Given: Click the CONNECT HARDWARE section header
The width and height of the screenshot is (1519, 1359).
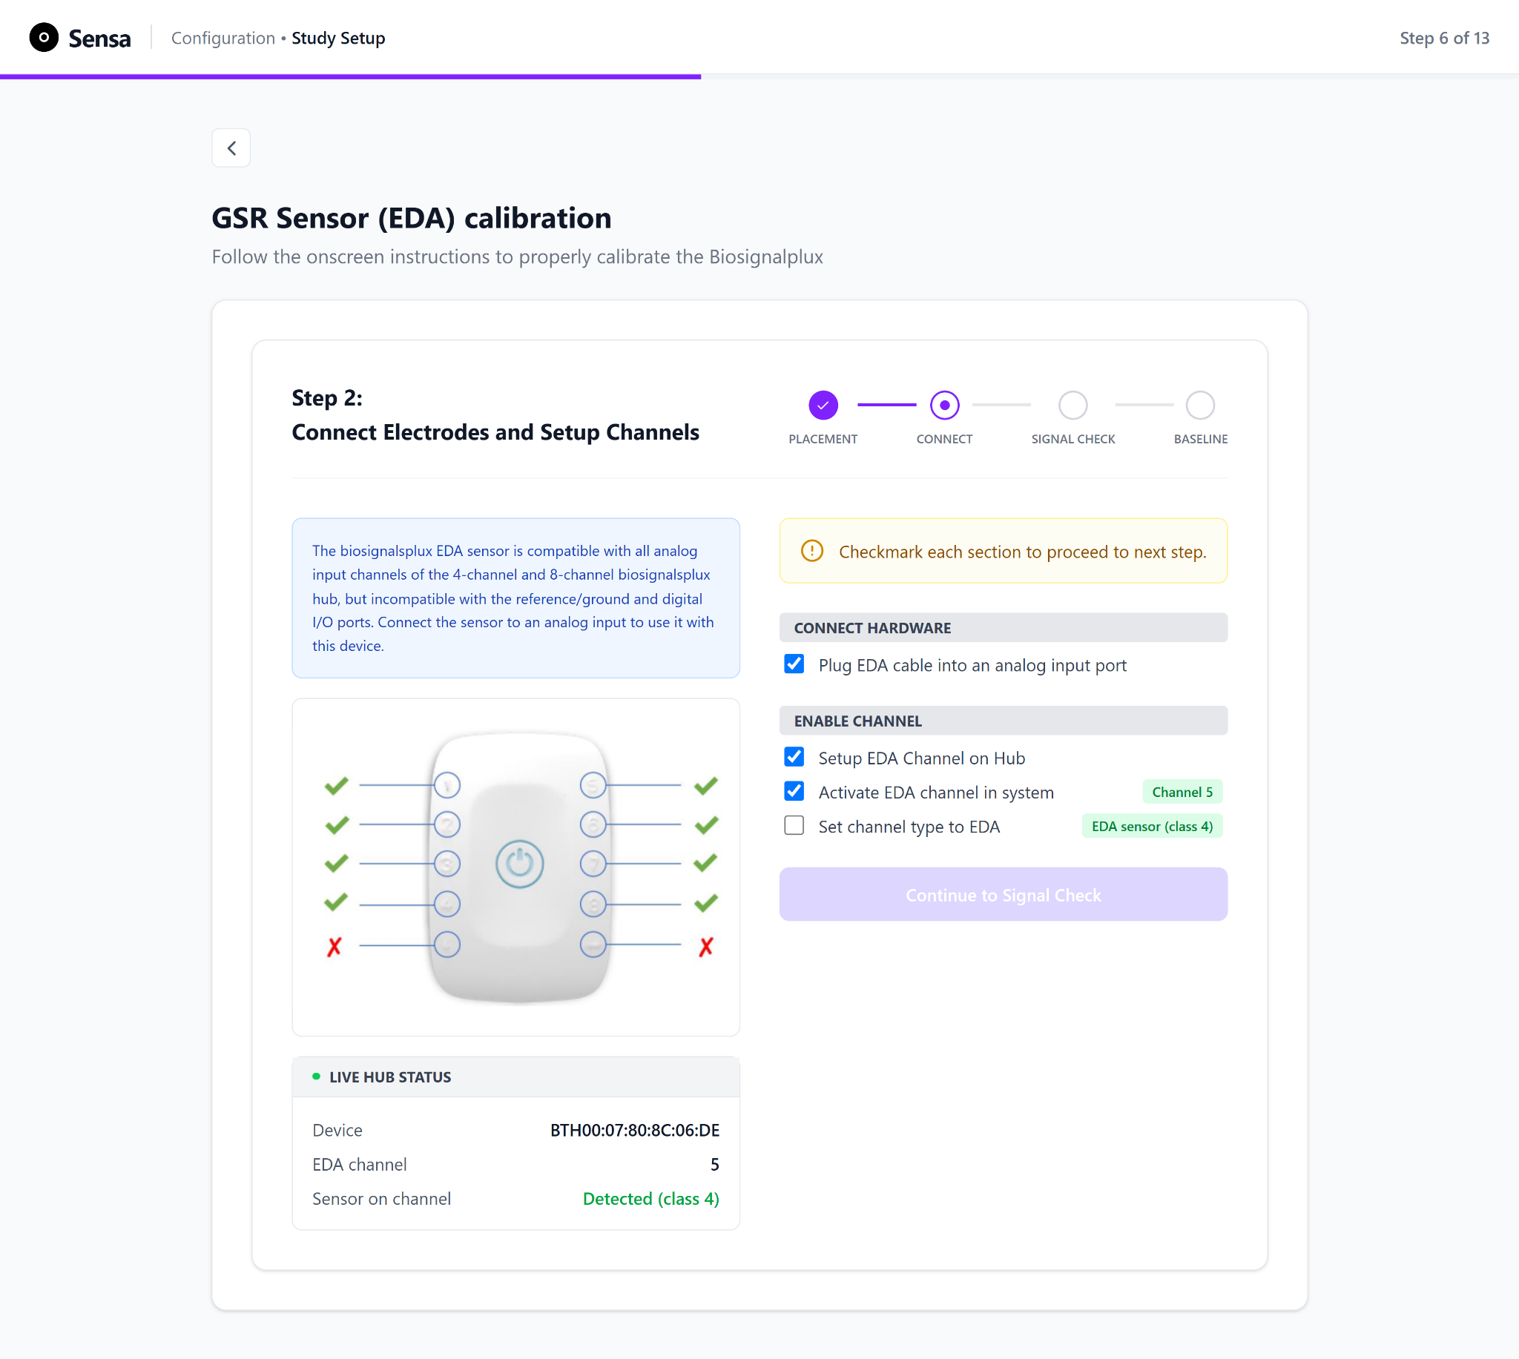Looking at the screenshot, I should pos(1003,628).
